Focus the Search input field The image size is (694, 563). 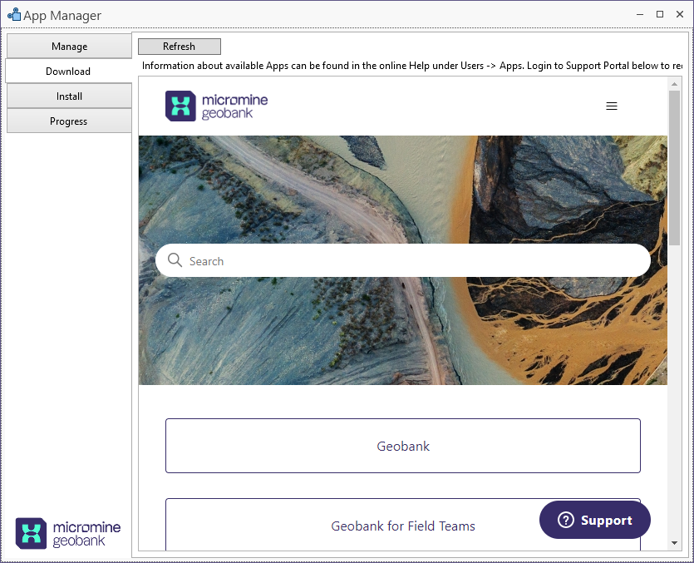point(403,260)
